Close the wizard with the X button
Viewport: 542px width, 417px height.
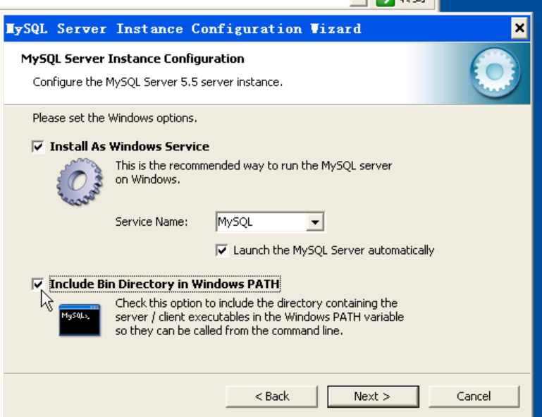tap(519, 28)
